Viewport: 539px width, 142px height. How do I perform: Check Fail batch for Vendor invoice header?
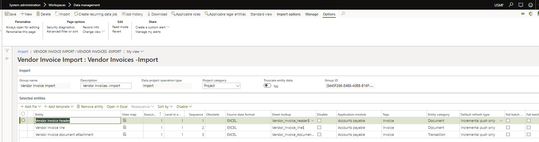pyautogui.click(x=508, y=120)
